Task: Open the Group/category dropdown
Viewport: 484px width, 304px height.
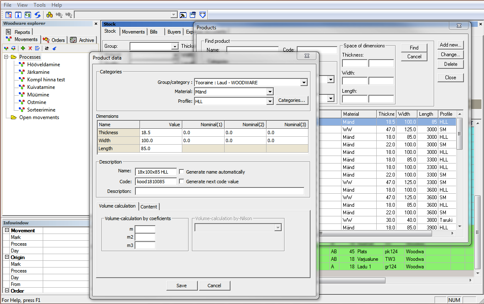Action: 304,83
